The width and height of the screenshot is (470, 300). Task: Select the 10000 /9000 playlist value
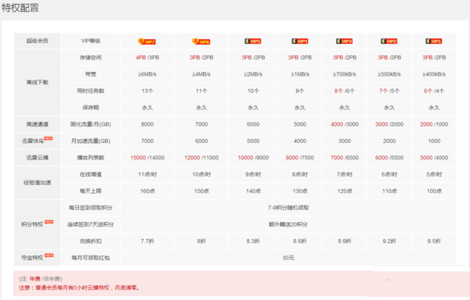click(x=253, y=158)
